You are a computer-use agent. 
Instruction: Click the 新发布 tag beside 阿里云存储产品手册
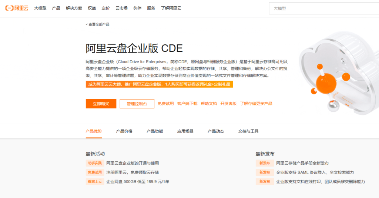pos(265,163)
